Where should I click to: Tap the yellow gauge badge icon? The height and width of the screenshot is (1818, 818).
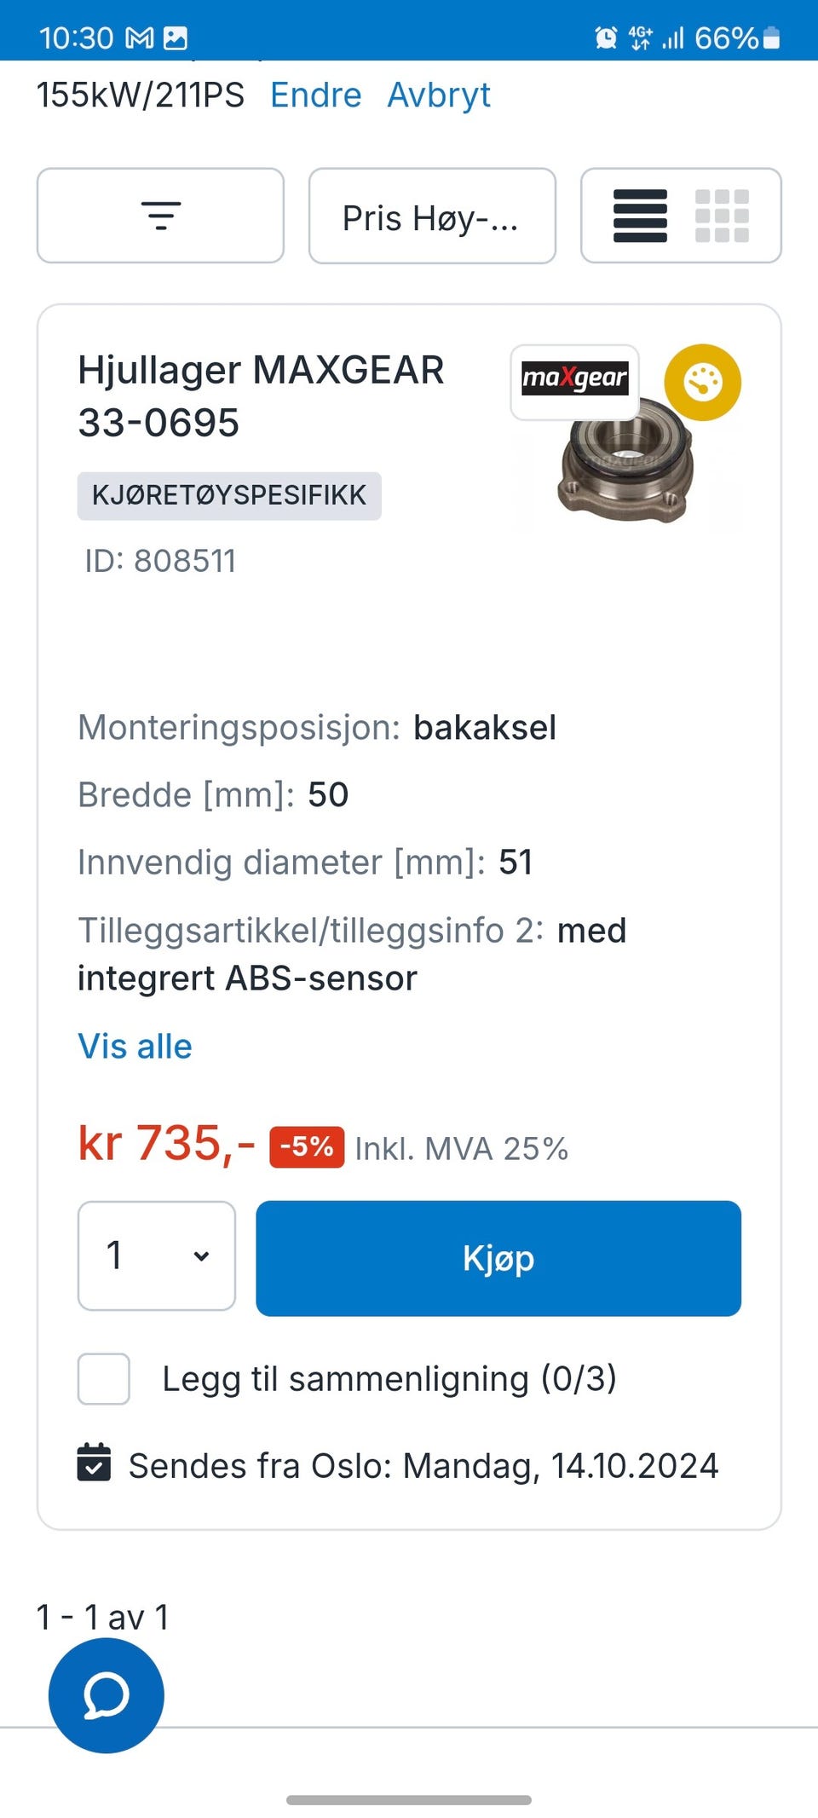click(702, 382)
